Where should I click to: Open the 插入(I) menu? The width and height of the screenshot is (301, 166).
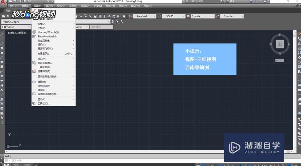[x=49, y=6]
